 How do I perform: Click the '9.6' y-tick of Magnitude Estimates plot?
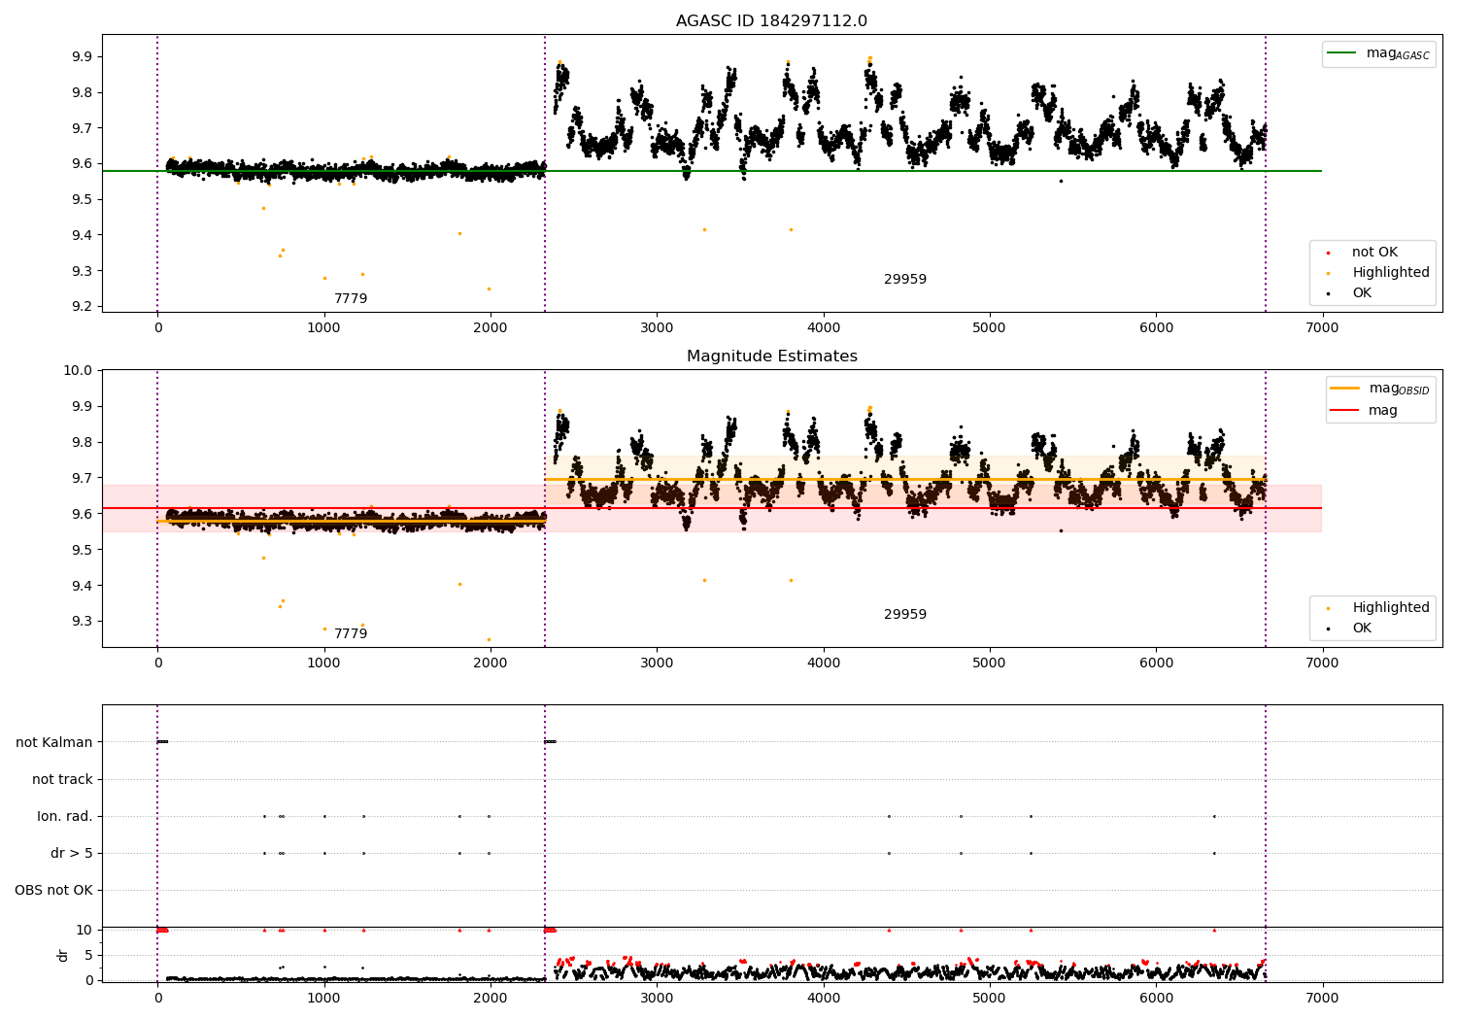click(83, 514)
